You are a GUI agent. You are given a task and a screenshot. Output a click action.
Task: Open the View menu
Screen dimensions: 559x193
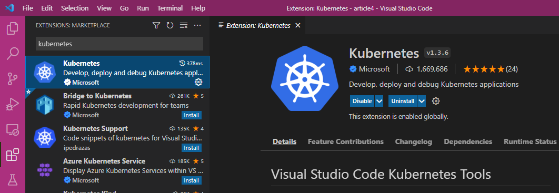click(104, 8)
